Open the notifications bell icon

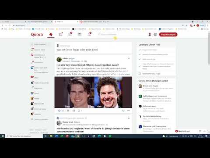pos(89,34)
